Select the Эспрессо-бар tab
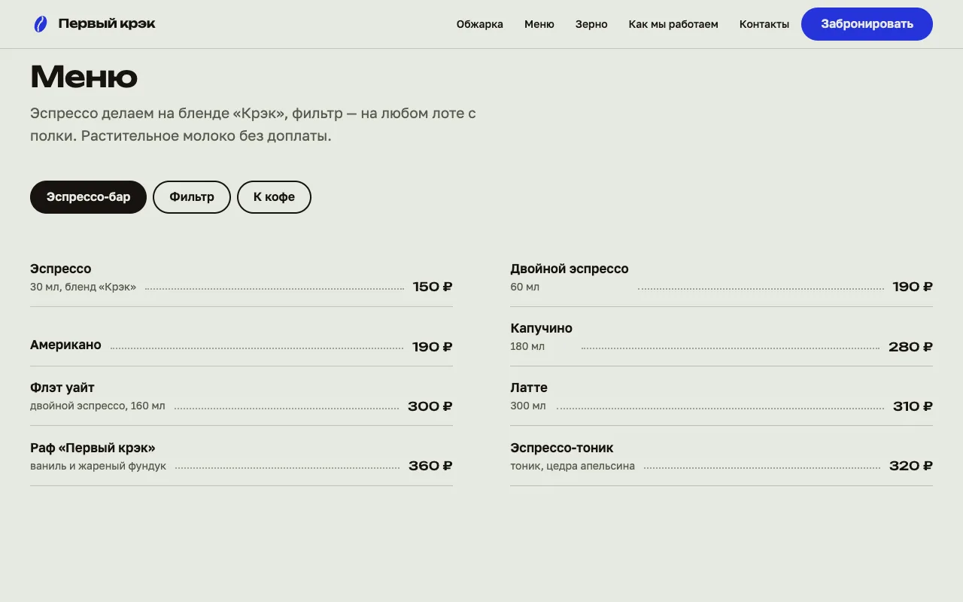 point(88,197)
